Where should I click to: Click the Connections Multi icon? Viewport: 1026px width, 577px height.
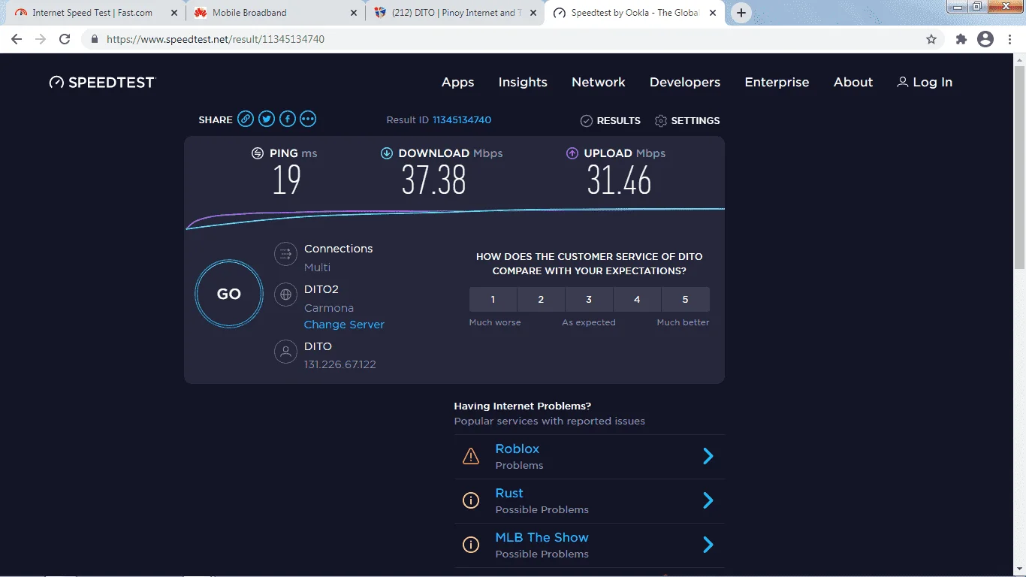[285, 255]
